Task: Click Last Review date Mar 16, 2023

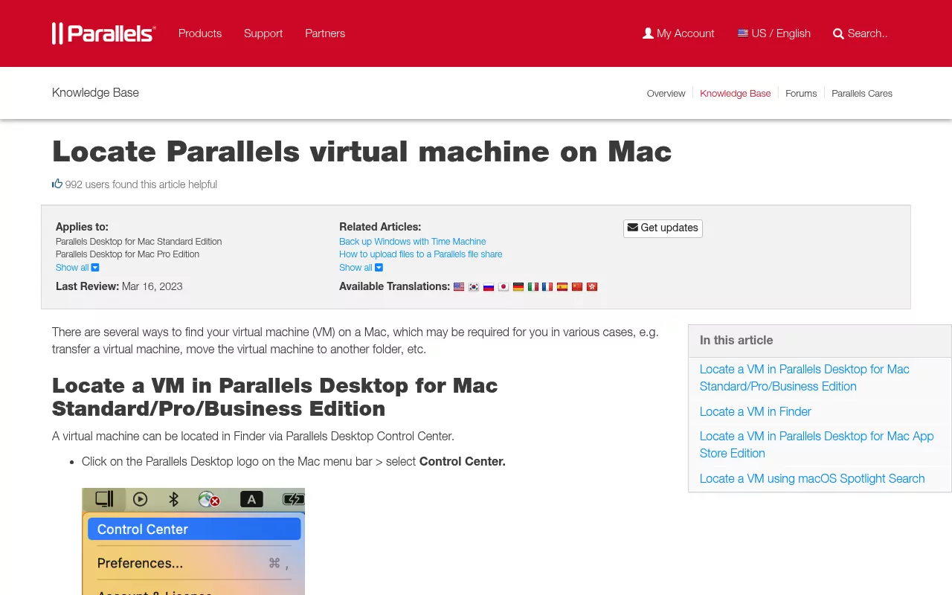Action: [152, 286]
